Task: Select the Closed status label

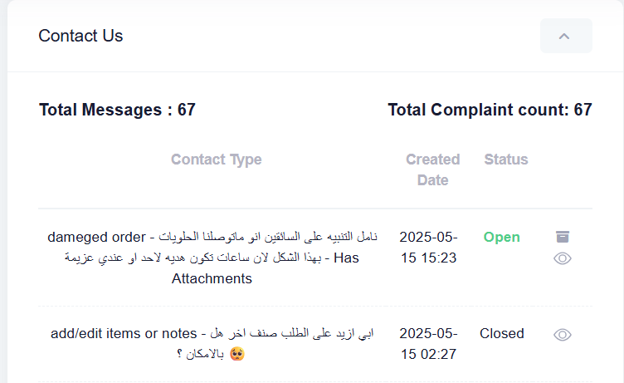Action: pos(501,334)
